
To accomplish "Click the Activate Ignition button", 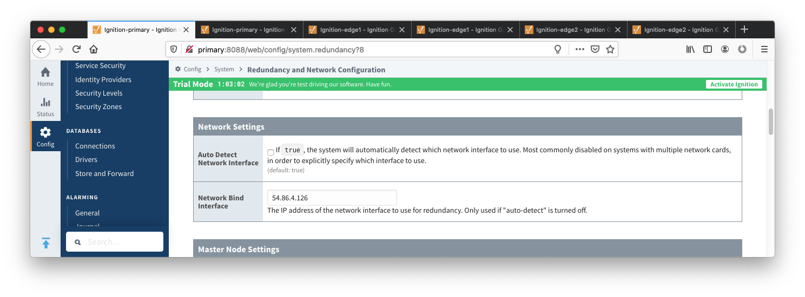I will click(x=734, y=84).
